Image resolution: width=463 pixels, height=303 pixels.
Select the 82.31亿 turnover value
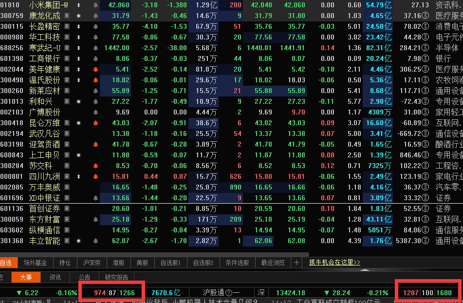(x=379, y=48)
